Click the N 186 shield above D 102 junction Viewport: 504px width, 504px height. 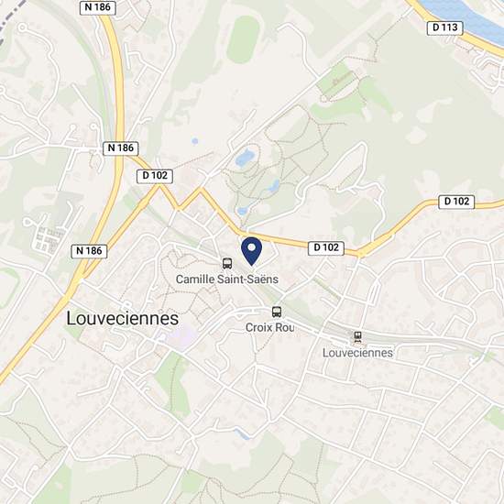tap(121, 148)
